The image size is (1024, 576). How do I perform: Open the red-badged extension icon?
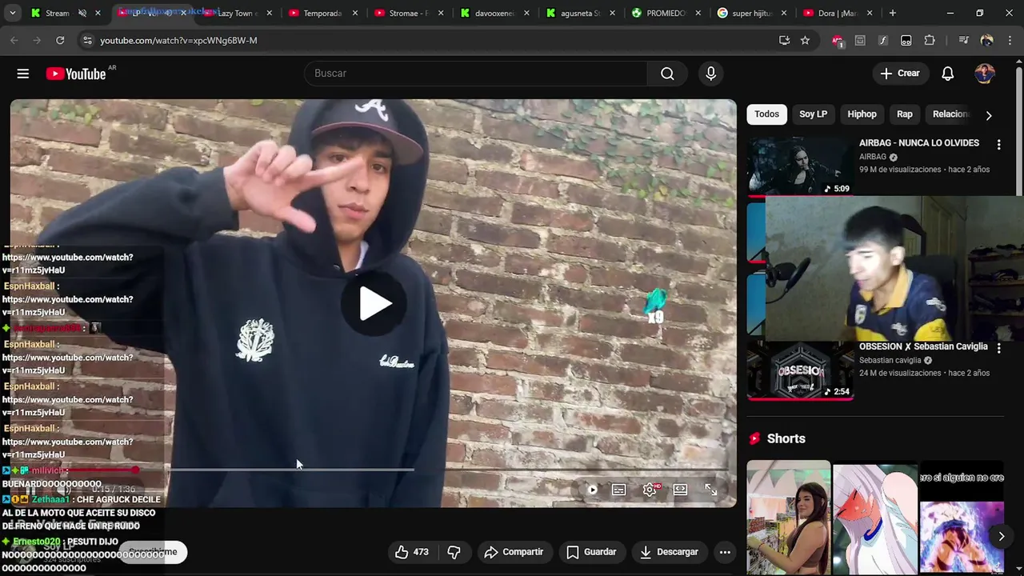[x=837, y=40]
